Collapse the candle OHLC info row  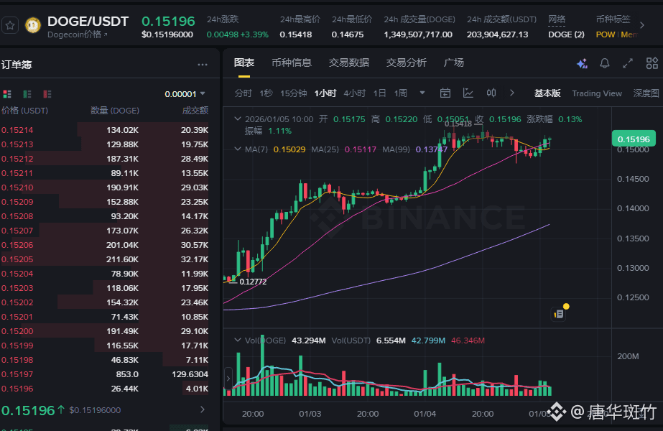click(x=238, y=119)
